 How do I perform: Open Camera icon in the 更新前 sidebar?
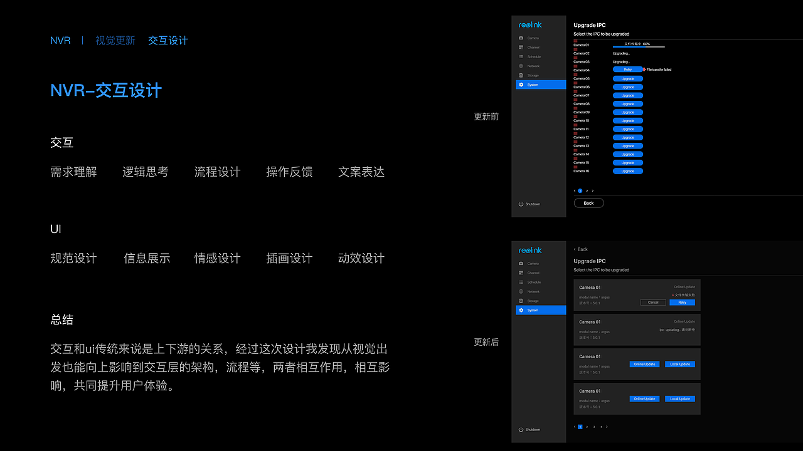(x=521, y=38)
